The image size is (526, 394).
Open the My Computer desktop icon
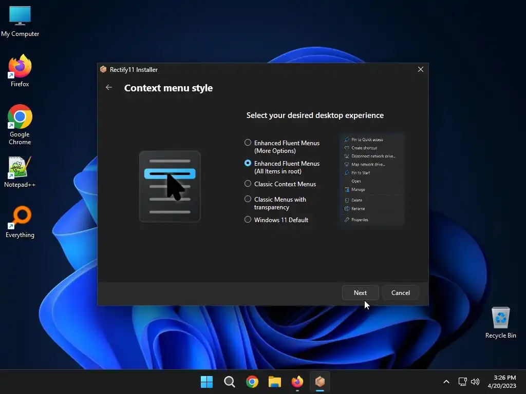tap(20, 21)
